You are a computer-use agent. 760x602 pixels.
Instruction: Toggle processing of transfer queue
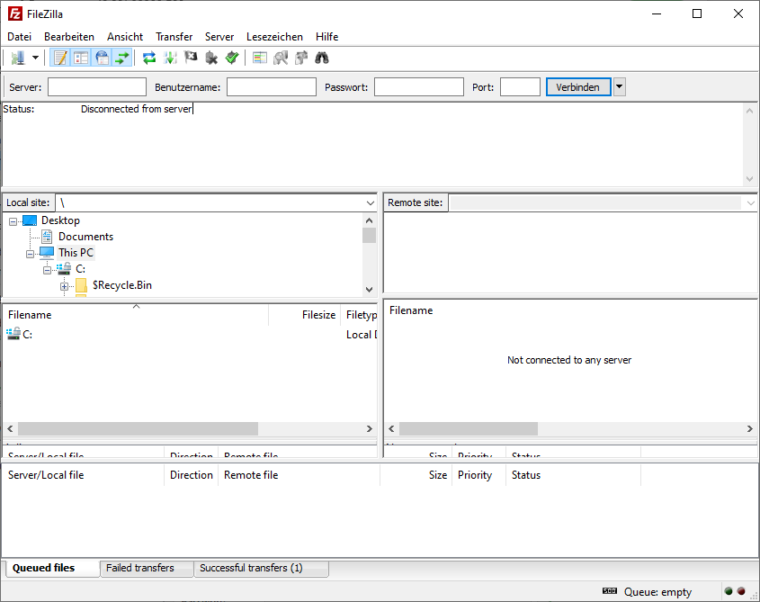point(170,58)
